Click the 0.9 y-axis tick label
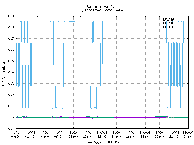 click(x=11, y=16)
